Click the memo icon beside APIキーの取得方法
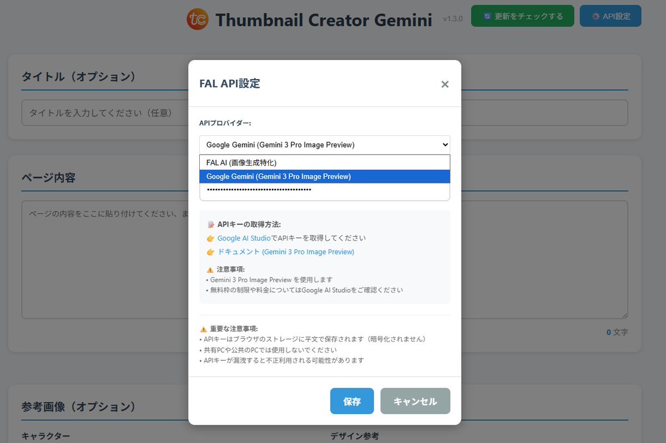The width and height of the screenshot is (666, 443). [210, 225]
